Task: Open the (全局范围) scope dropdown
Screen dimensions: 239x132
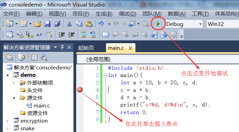Action: [158, 59]
